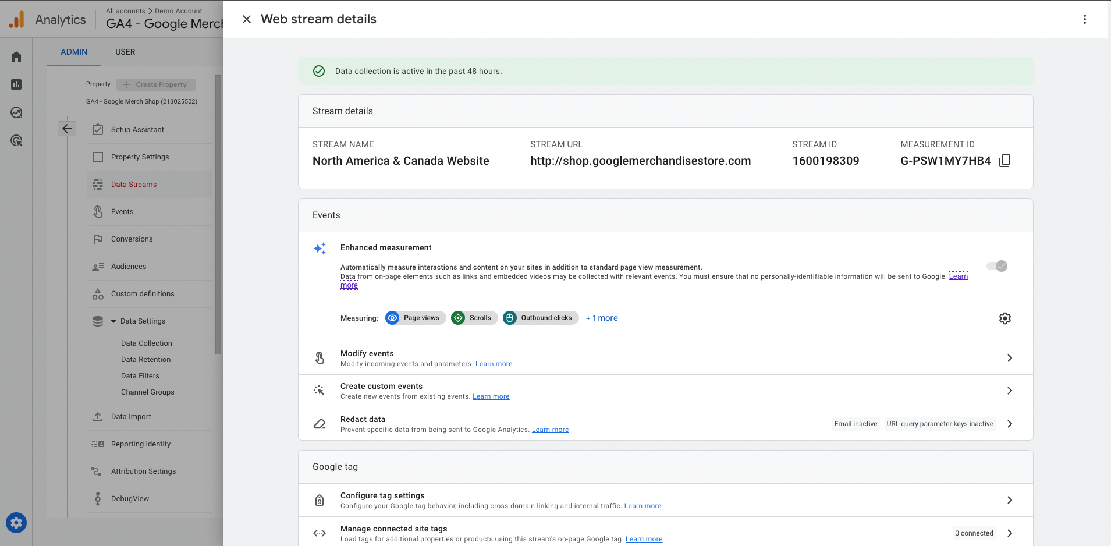The height and width of the screenshot is (546, 1111).
Task: Expand Modify events chevron
Action: 1010,358
